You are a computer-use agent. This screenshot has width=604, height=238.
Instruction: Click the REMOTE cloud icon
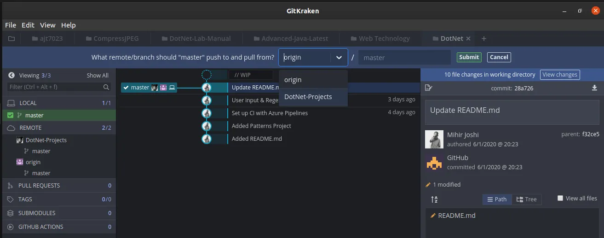(x=12, y=128)
